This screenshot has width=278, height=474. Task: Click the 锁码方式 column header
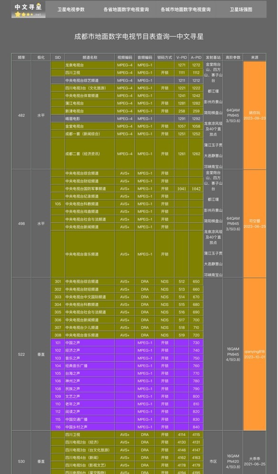[164, 57]
